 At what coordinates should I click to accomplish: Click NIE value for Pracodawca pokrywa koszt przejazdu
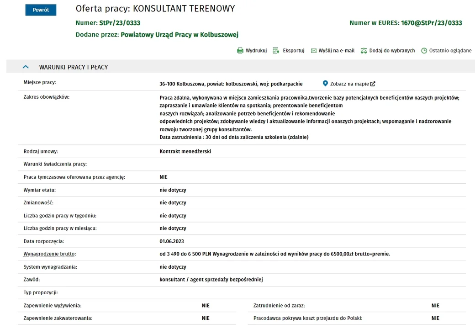[435, 318]
